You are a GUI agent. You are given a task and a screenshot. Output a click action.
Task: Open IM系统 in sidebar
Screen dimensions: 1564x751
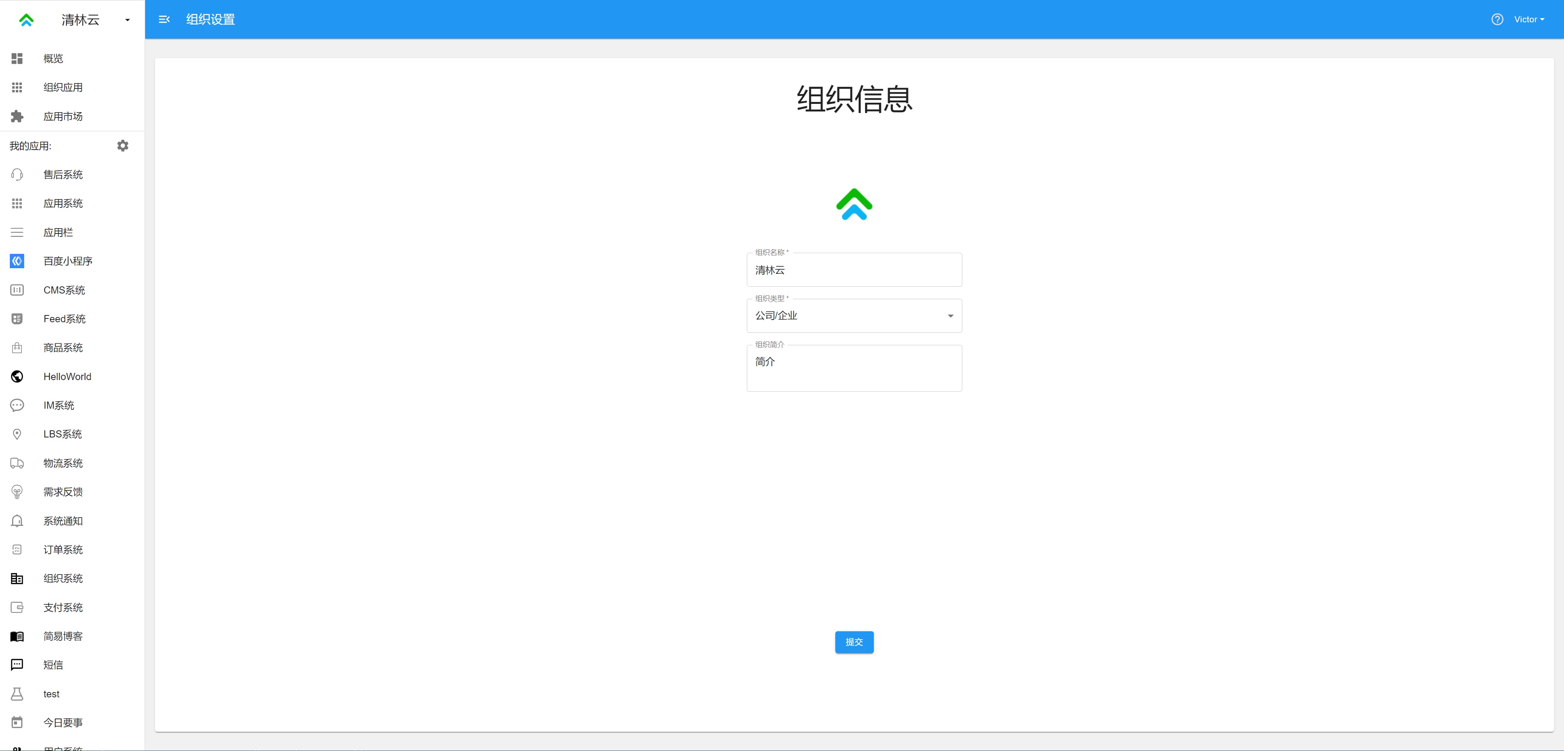pyautogui.click(x=72, y=405)
